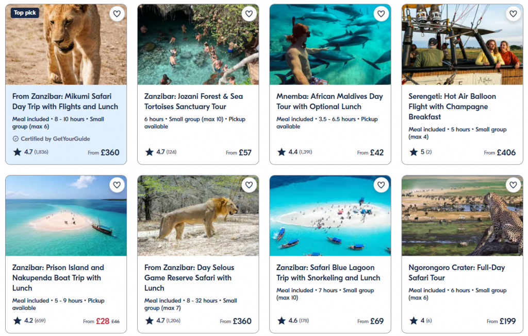Screen dimensions: 528x336
Task: Click star icon on Serengeti Balloon card
Action: click(414, 152)
